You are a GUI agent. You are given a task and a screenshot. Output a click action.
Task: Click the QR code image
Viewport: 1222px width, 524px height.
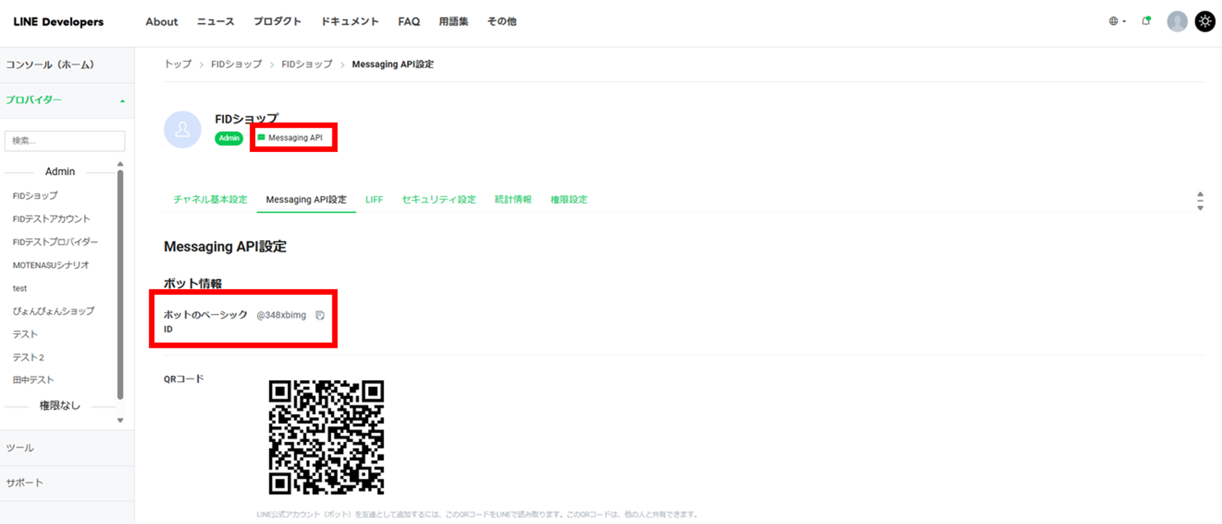tap(326, 437)
